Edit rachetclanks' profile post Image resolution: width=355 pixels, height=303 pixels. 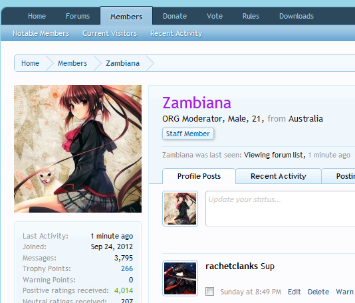click(295, 292)
